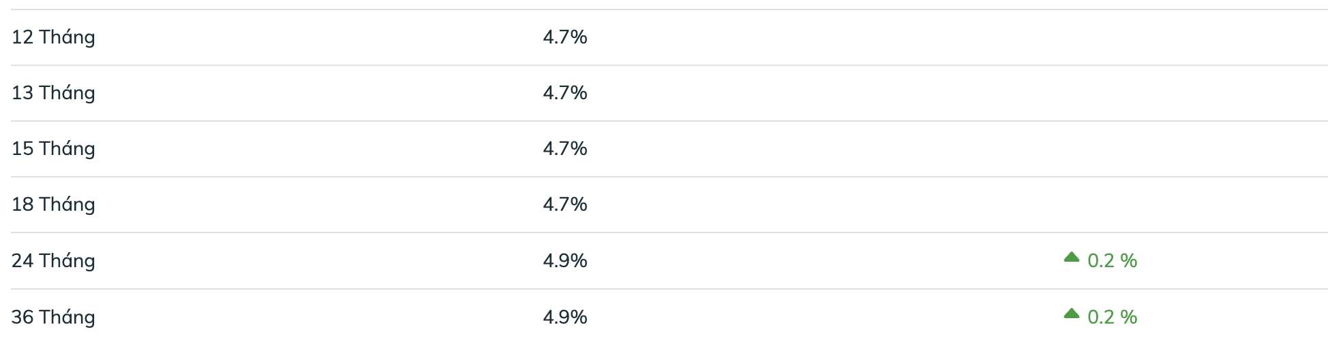This screenshot has height=344, width=1328.
Task: Click the empty change cell in 18 Tháng row
Action: (x=1100, y=205)
